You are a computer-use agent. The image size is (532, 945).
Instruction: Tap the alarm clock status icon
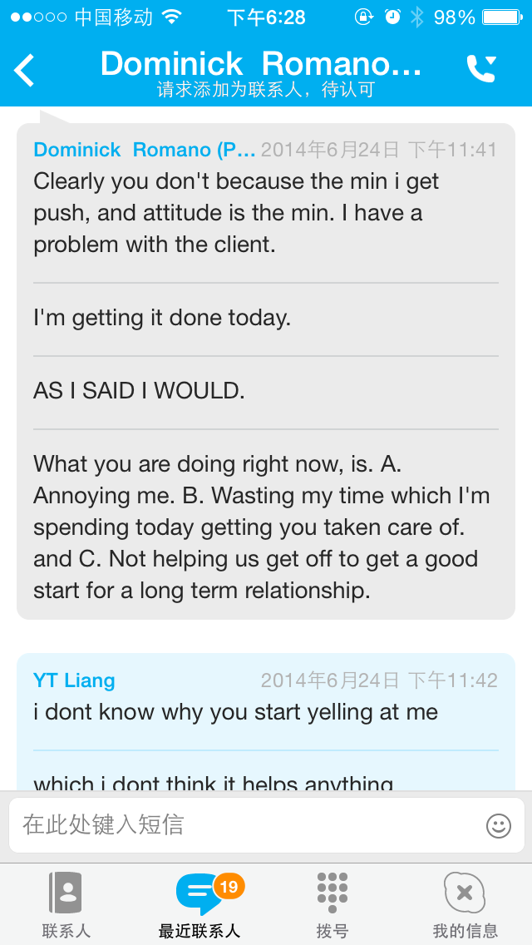point(392,17)
